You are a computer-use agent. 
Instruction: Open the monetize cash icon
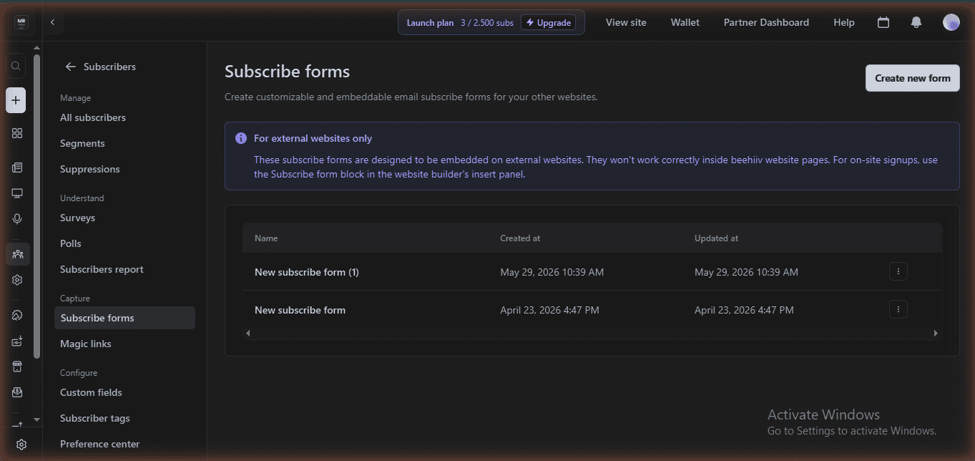tap(17, 341)
